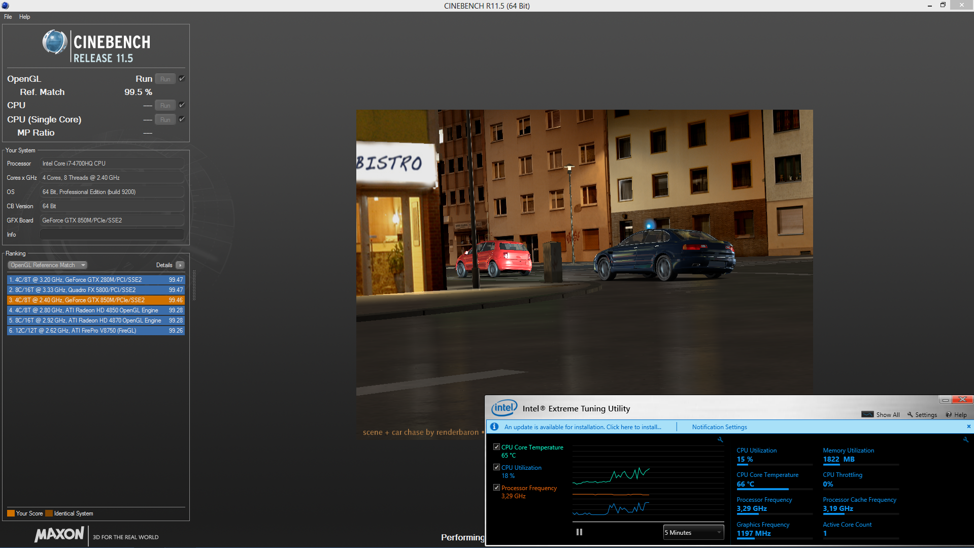Click the Details arrow icon in Ranking

point(180,265)
